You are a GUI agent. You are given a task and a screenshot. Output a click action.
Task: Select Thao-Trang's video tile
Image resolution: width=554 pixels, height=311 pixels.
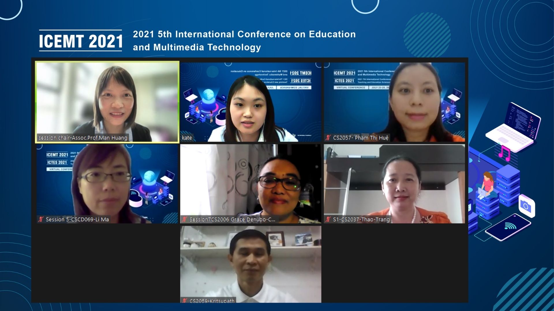[394, 184]
